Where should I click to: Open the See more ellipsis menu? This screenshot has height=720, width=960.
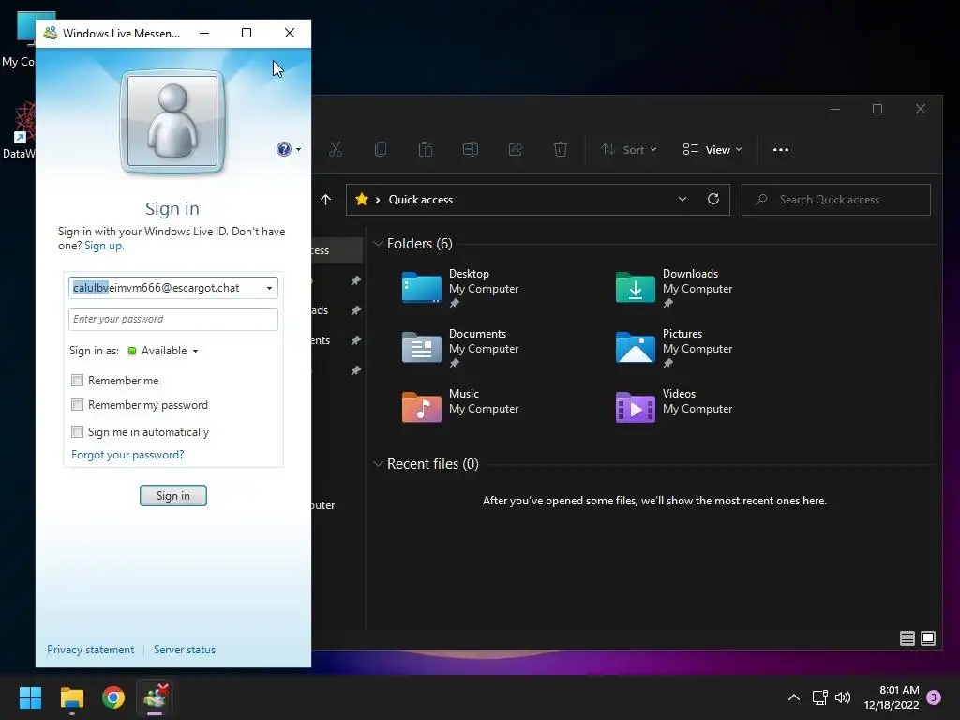(x=781, y=149)
